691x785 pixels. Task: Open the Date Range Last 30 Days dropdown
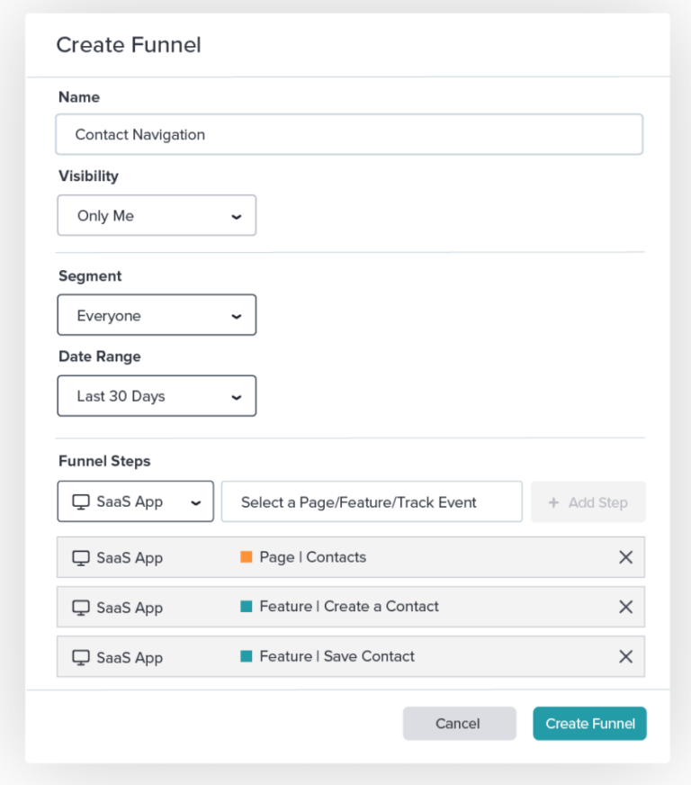point(157,395)
